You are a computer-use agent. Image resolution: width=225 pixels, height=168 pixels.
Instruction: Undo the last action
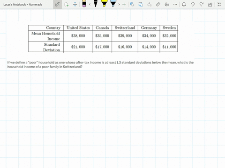[193, 4]
